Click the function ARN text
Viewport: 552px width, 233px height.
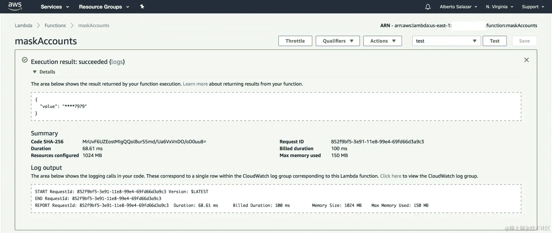459,25
